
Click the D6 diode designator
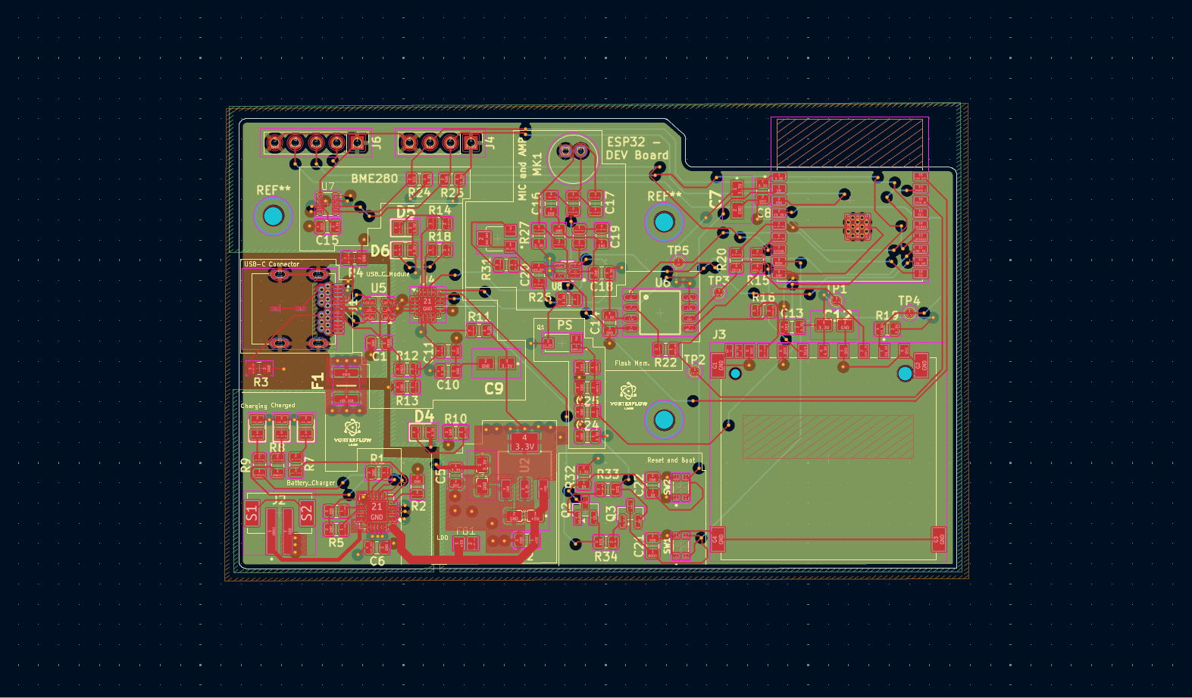coord(380,251)
